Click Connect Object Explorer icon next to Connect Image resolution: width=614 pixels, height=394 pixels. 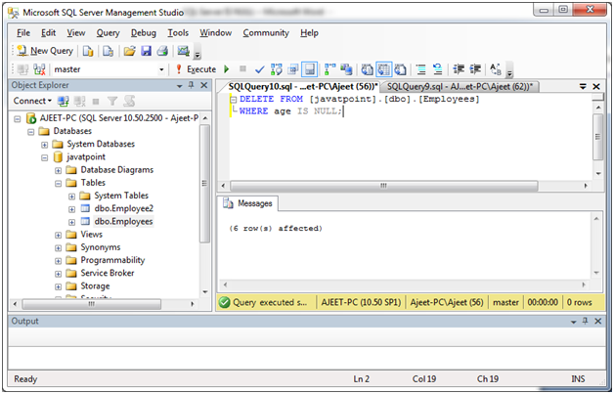[63, 101]
